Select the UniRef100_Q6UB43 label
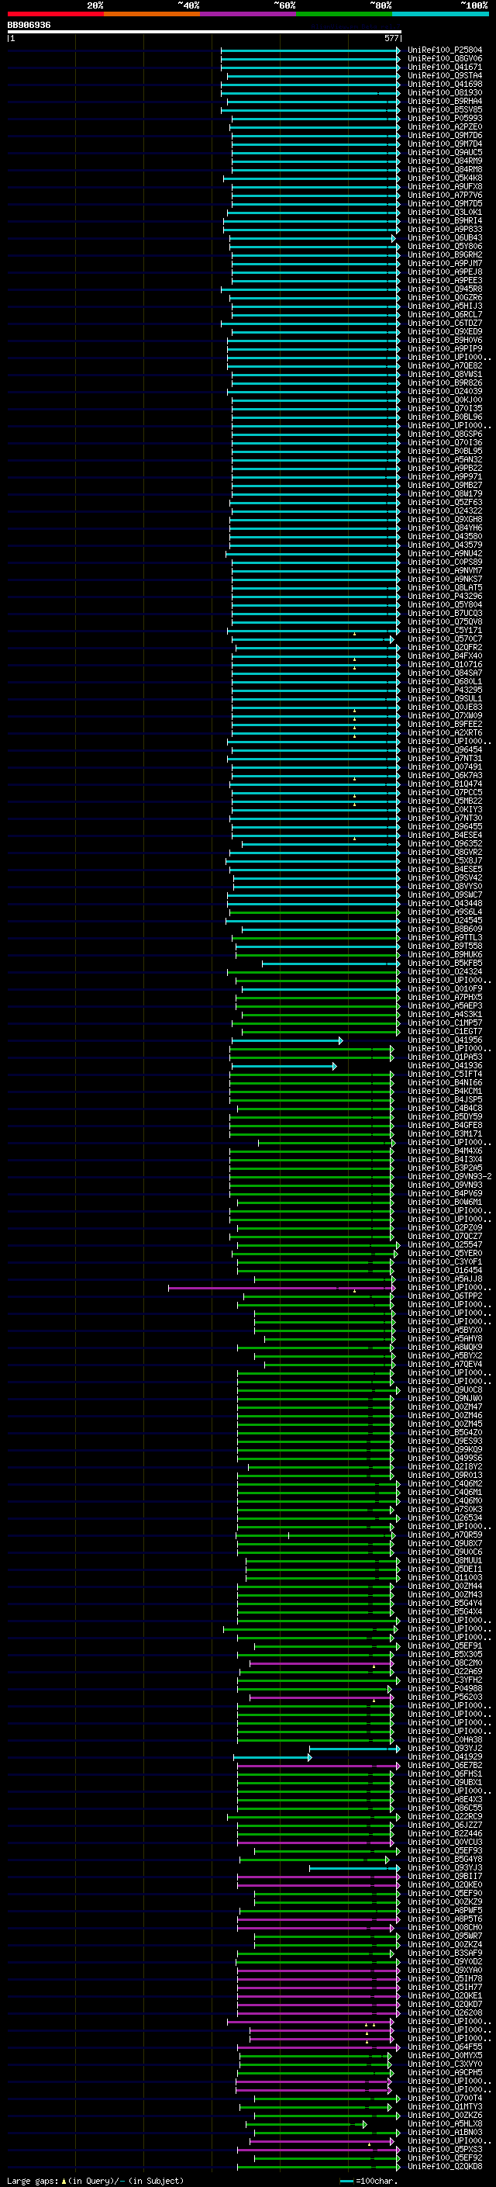This screenshot has height=2187, width=496. click(445, 237)
